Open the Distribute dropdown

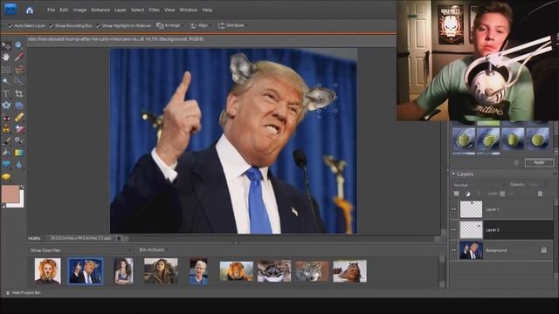pos(232,25)
